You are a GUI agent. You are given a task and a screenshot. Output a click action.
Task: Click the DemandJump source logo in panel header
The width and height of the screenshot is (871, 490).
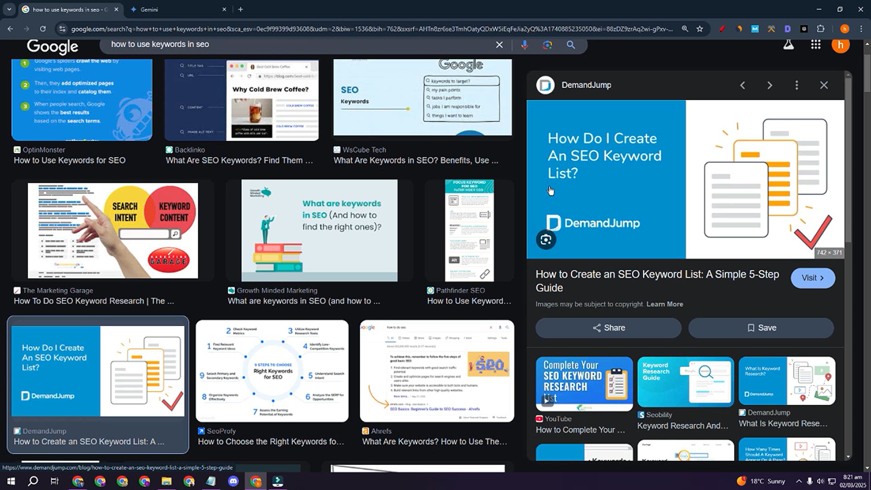[x=545, y=85]
